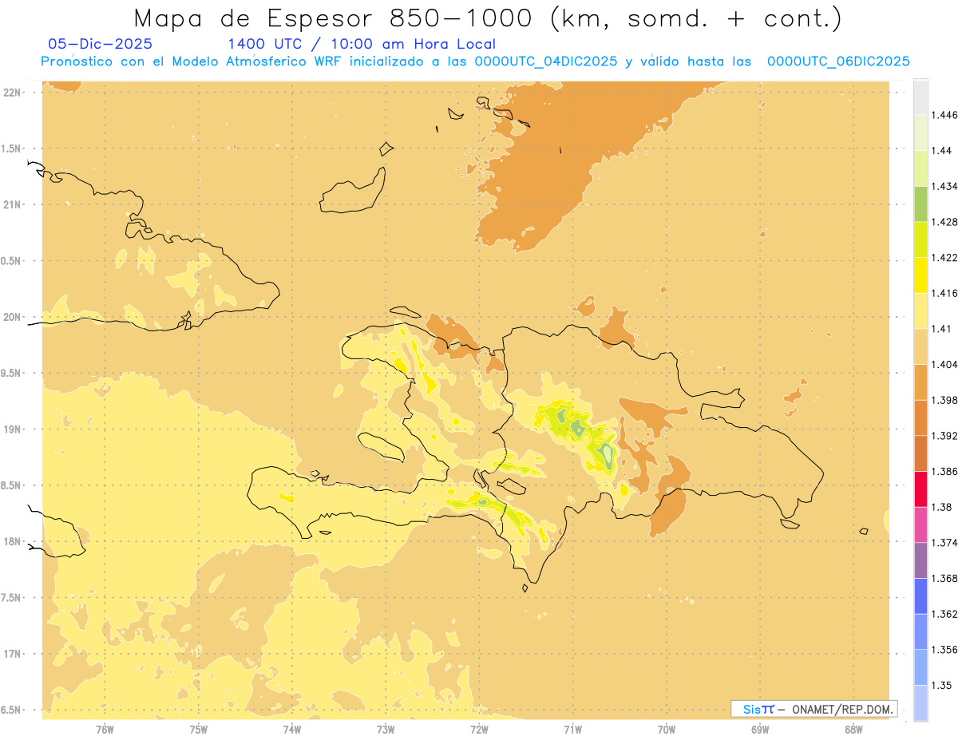The width and height of the screenshot is (958, 740).
Task: Select the longitude label 75W
Action: (x=199, y=729)
